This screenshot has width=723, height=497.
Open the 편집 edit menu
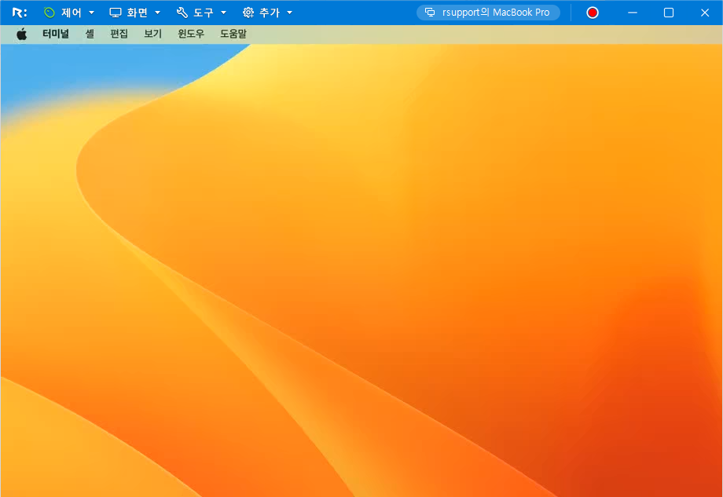pos(119,34)
